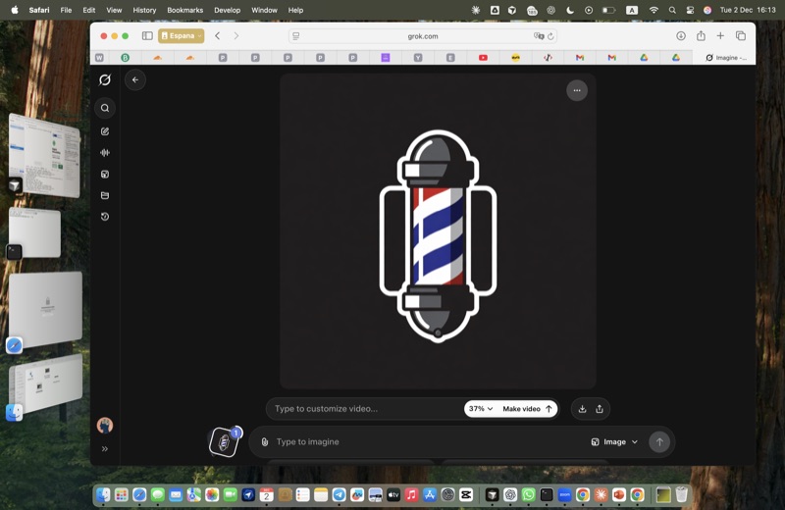785x510 pixels.
Task: Click the Siri icon in the menu bar
Action: point(707,10)
